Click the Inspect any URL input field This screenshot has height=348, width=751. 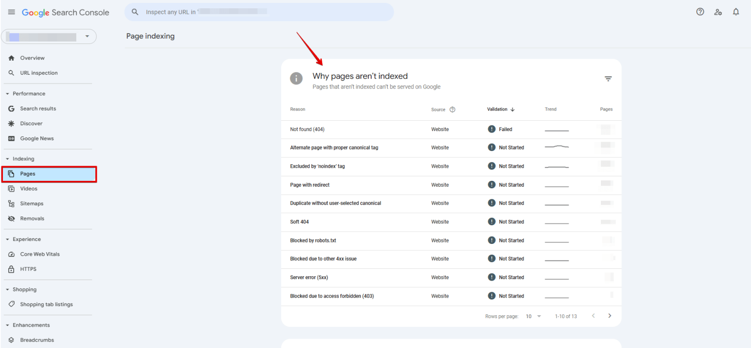[259, 11]
